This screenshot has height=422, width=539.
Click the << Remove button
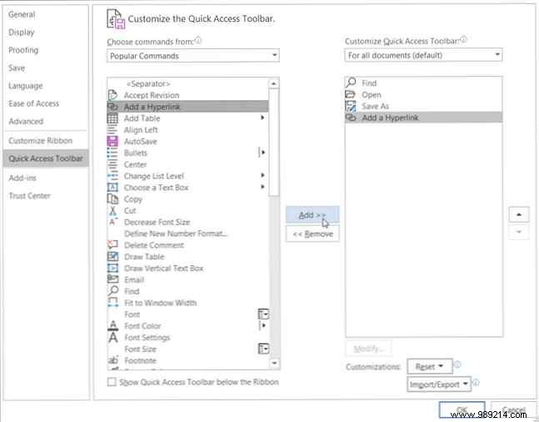click(312, 234)
